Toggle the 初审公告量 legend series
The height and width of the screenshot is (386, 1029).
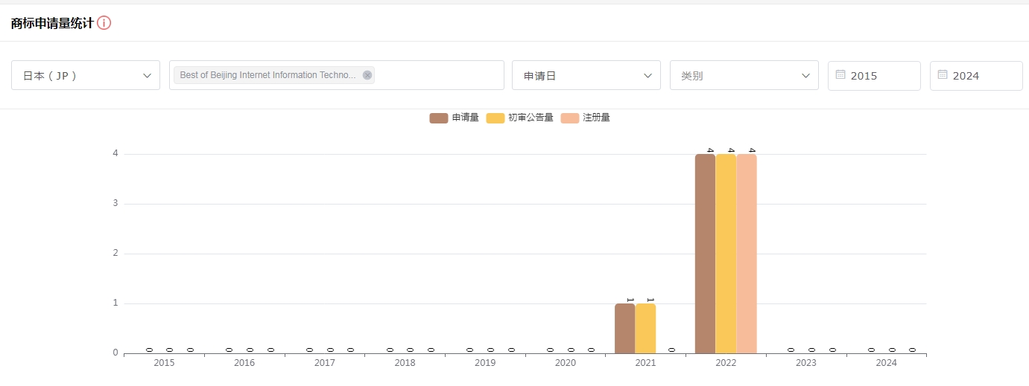pos(520,118)
